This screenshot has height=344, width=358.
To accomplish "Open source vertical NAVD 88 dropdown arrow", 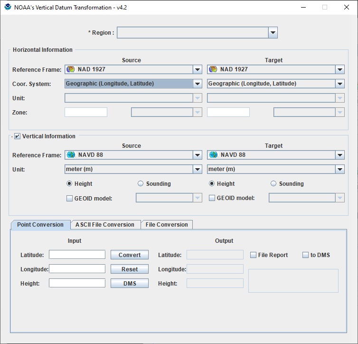I will pos(197,155).
